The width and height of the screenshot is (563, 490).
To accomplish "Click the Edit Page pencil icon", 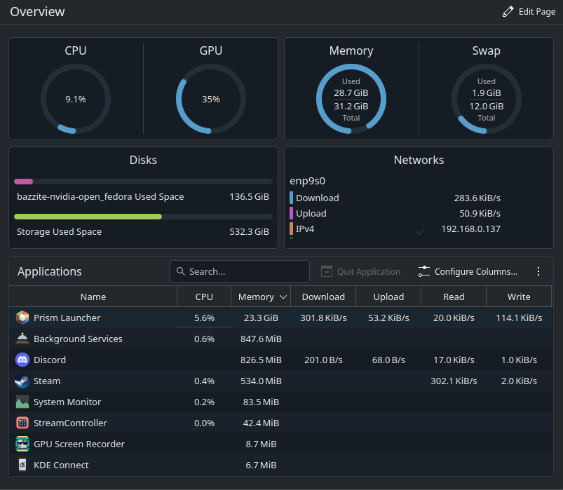I will click(508, 11).
